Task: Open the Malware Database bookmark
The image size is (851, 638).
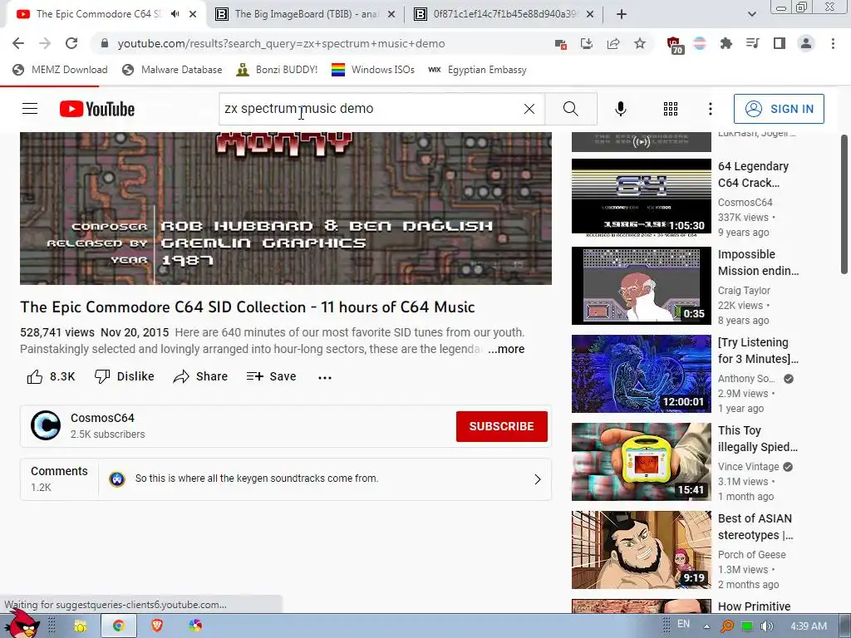Action: tap(173, 70)
